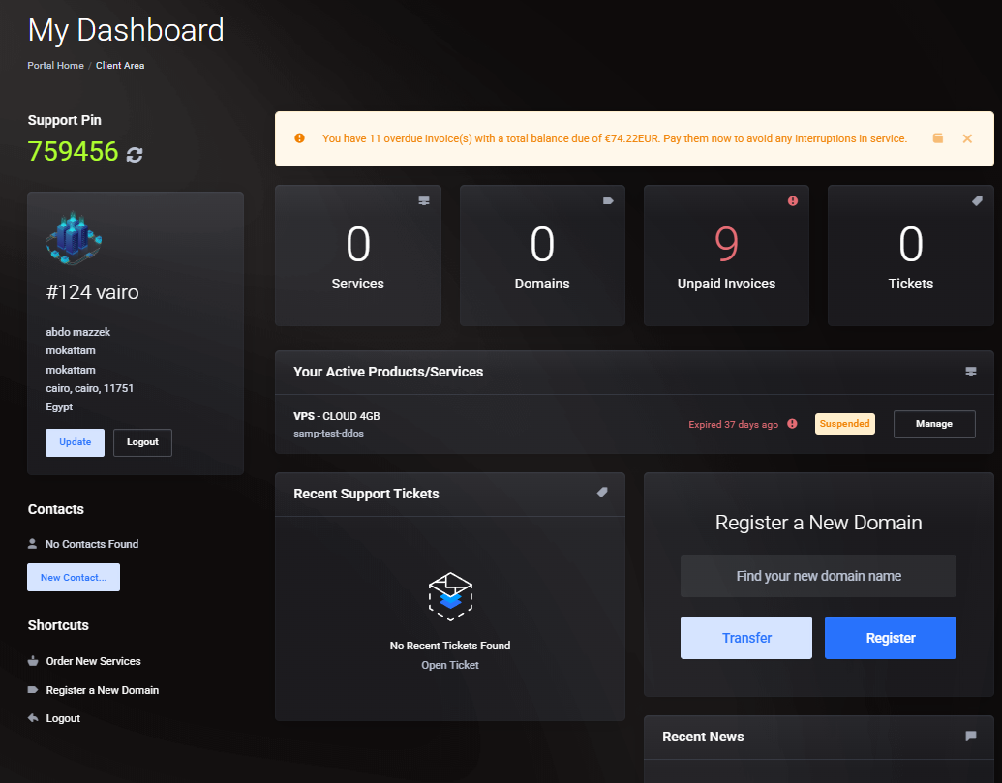Click the Open Ticket link
The image size is (1002, 783).
pyautogui.click(x=450, y=665)
